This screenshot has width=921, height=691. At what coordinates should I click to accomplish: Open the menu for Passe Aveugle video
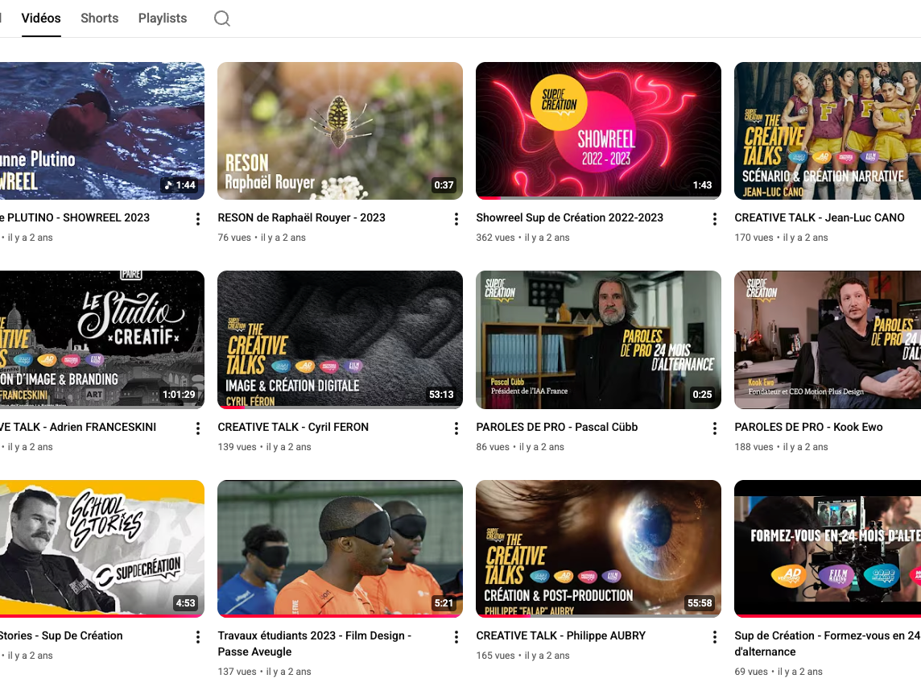456,637
